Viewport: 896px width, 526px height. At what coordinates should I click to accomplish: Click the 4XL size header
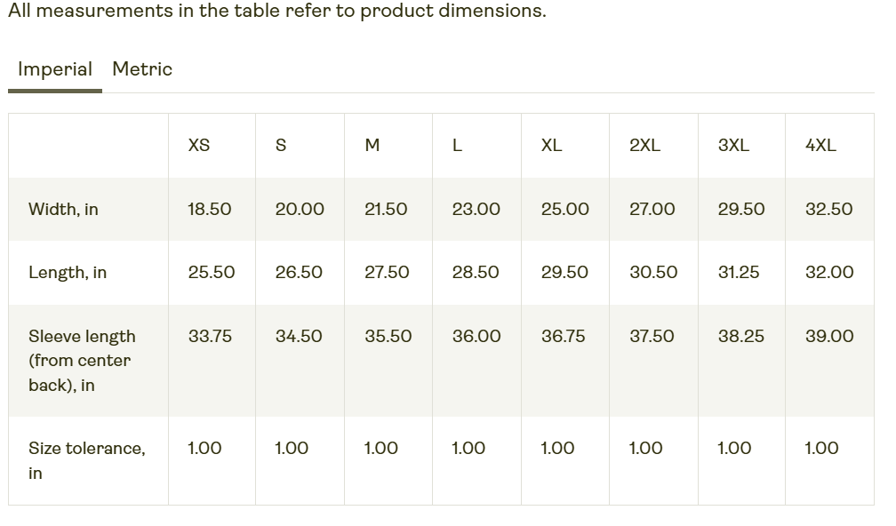click(820, 146)
